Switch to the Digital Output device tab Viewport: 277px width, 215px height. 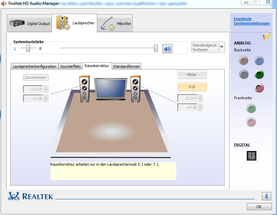[30, 23]
